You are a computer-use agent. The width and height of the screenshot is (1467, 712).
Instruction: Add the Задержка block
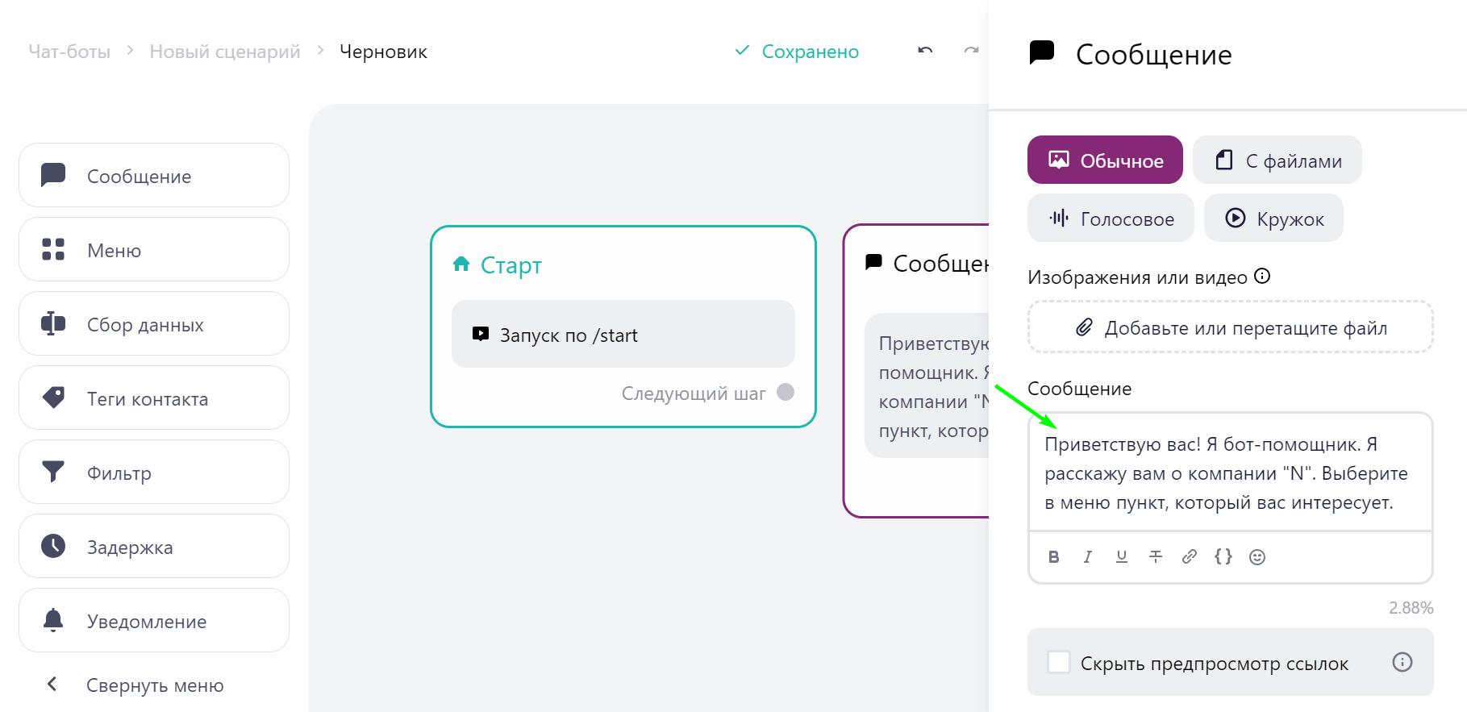[x=154, y=547]
